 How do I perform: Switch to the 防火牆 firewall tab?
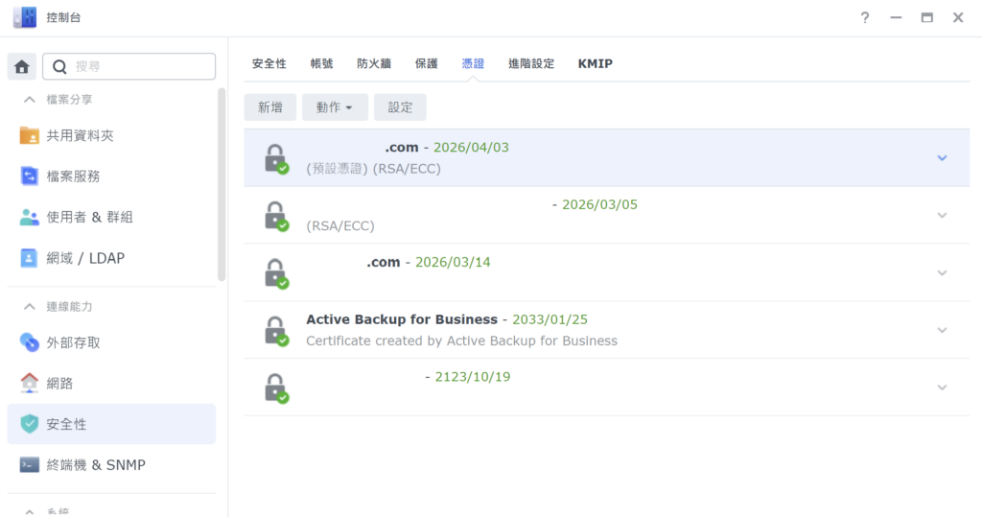374,63
